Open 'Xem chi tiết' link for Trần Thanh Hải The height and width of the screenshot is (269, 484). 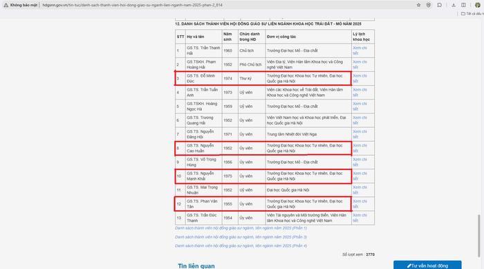(360, 50)
